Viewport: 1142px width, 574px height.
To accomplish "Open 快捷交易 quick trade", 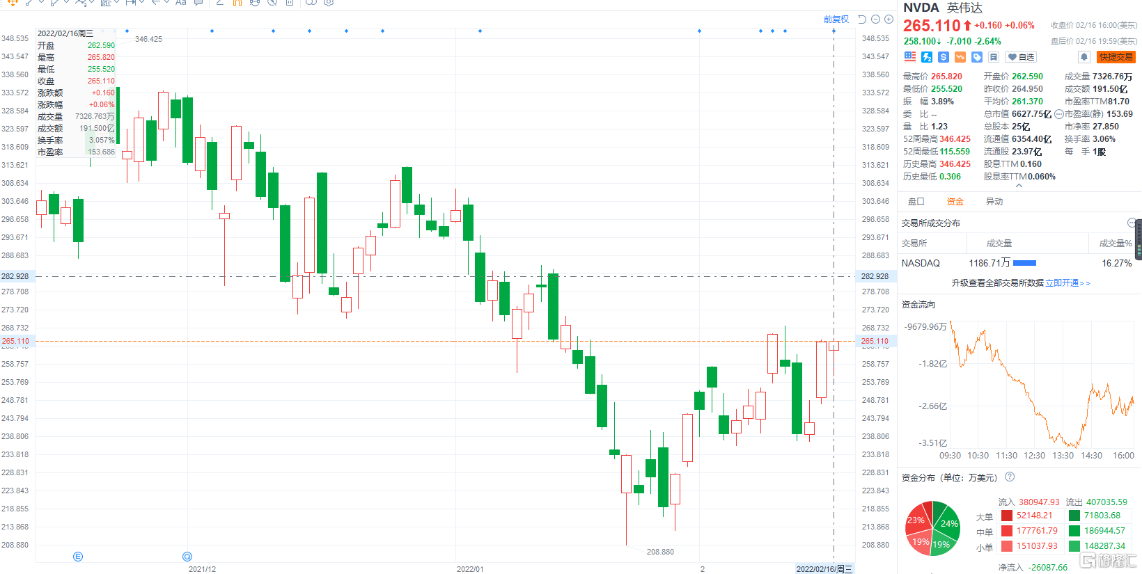I will click(1116, 57).
